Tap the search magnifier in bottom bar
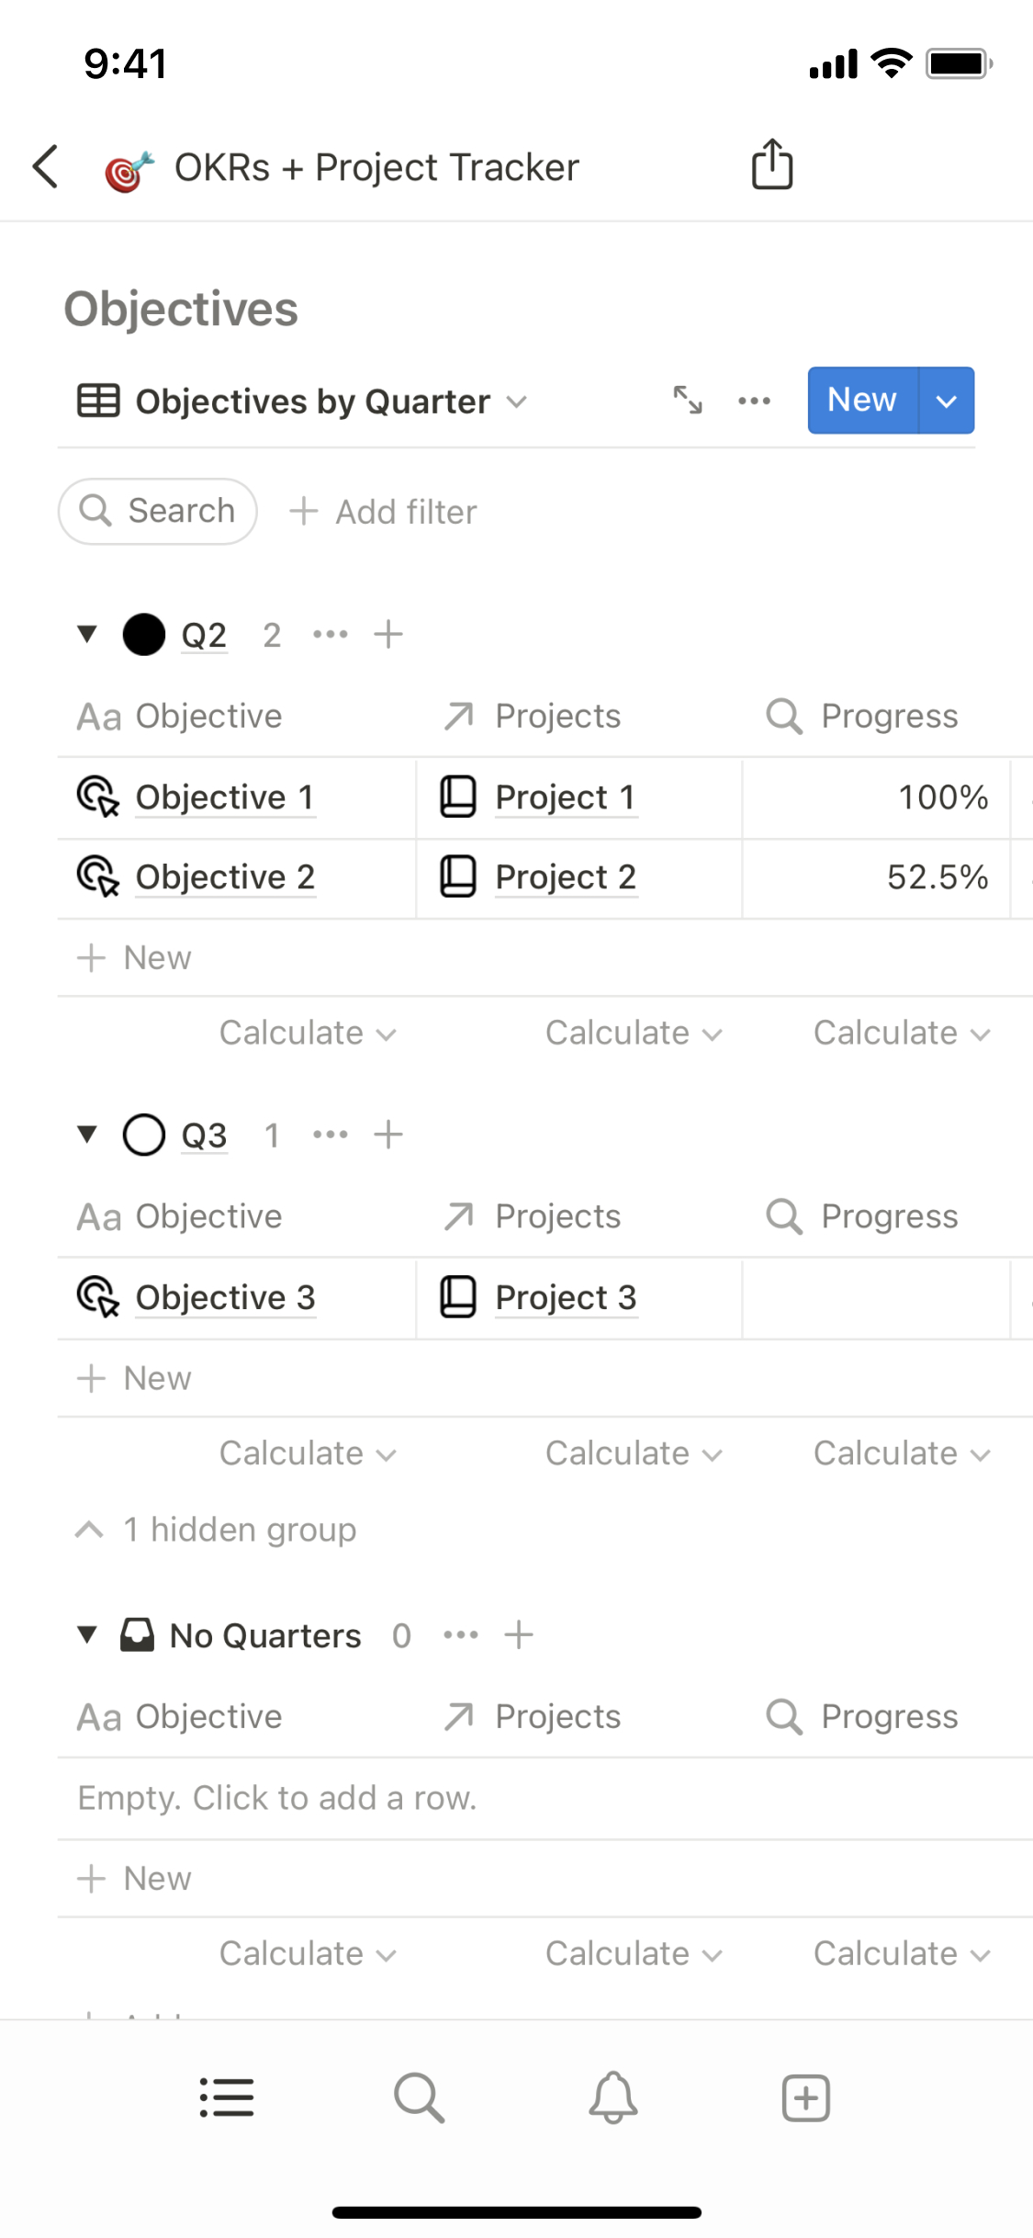 point(420,2098)
